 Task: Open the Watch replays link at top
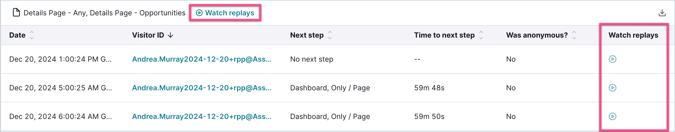pyautogui.click(x=225, y=13)
